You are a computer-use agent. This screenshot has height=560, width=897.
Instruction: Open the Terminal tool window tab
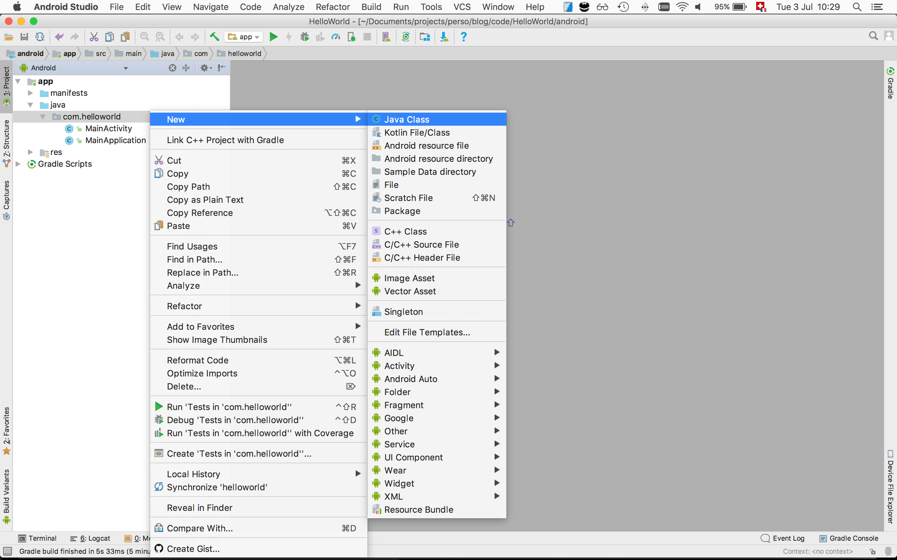[x=37, y=538]
